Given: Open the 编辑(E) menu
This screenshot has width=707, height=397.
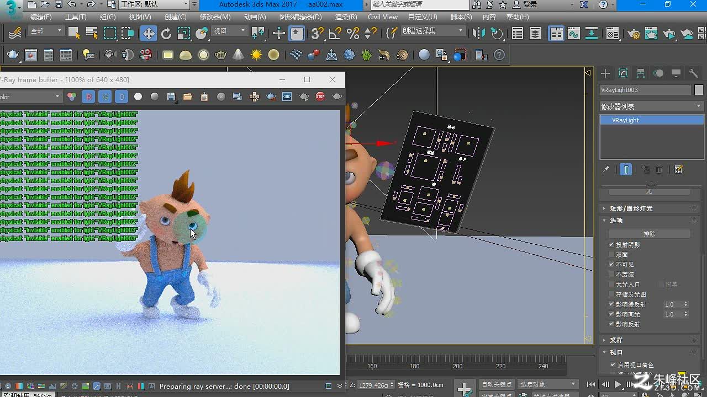Looking at the screenshot, I should [x=41, y=17].
